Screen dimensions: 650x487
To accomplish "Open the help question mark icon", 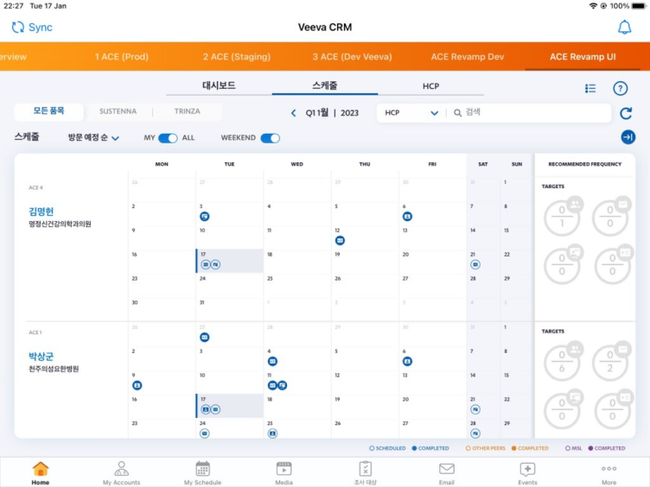I will pyautogui.click(x=620, y=88).
